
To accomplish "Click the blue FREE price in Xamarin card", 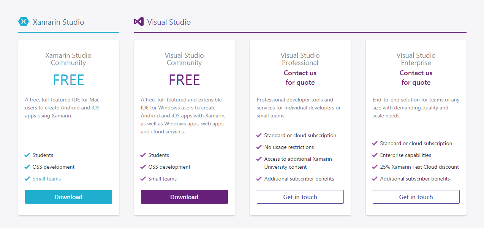I will pyautogui.click(x=68, y=80).
